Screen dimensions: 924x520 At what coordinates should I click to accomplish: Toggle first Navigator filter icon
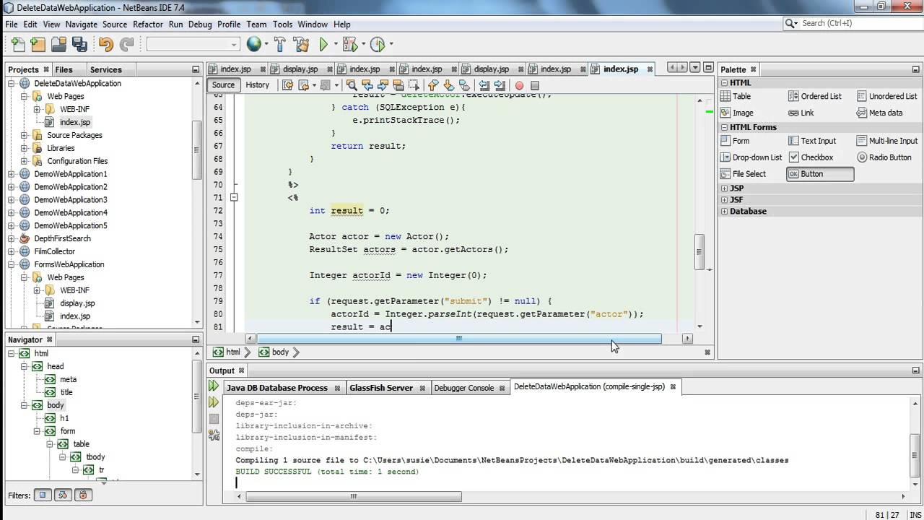tap(43, 495)
